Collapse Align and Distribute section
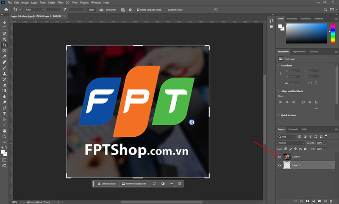Viewport: 339px width, 204px height. tap(278, 91)
